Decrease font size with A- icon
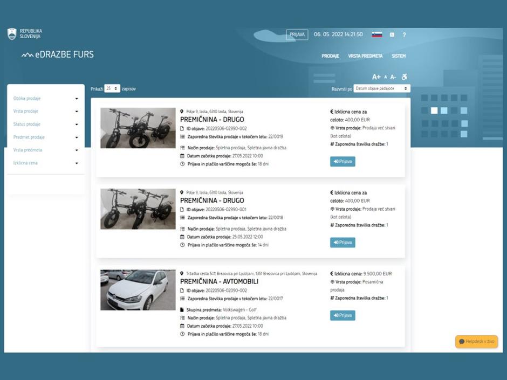This screenshot has width=507, height=380. pos(393,77)
